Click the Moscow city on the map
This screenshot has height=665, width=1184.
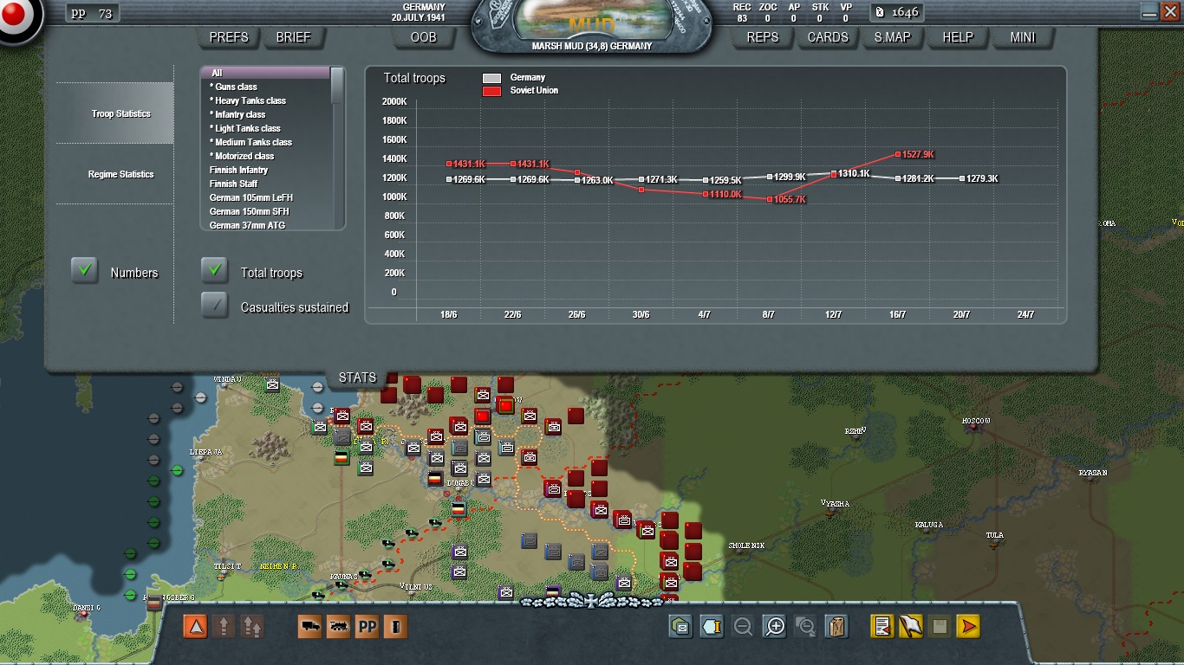pyautogui.click(x=976, y=425)
